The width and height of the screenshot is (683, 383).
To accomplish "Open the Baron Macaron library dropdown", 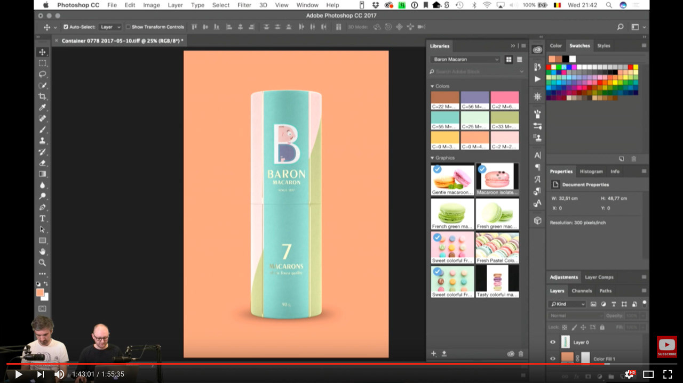I will pyautogui.click(x=465, y=60).
